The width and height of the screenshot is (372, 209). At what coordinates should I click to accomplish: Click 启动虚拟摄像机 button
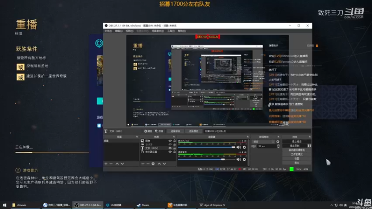(297, 150)
